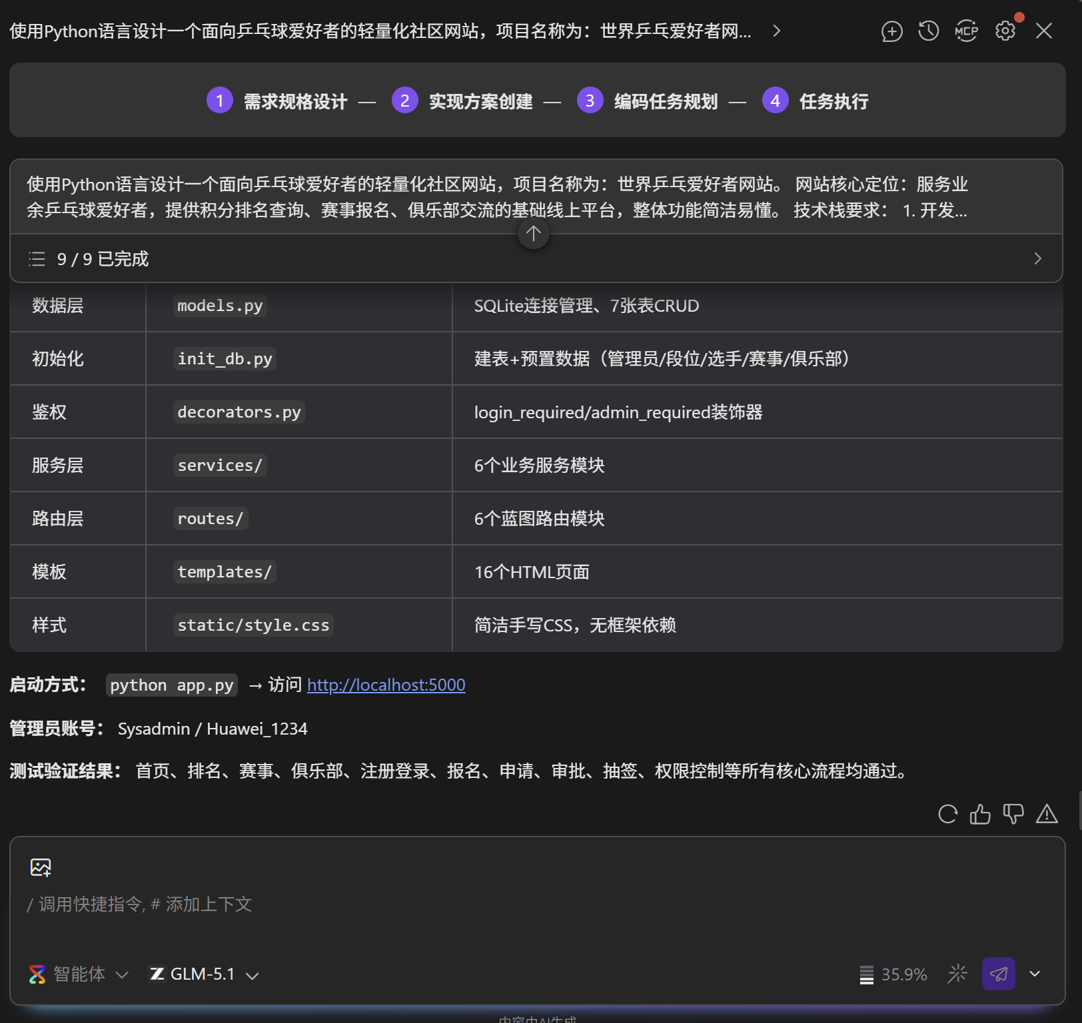Open the 智能体 mode dropdown
The width and height of the screenshot is (1082, 1023).
pos(79,974)
